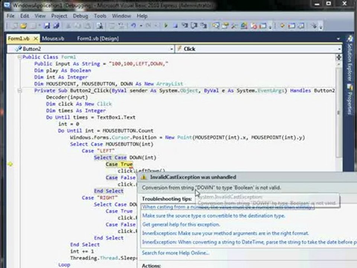Expand the Properties side panel tab
The width and height of the screenshot is (357, 268).
[x=350, y=100]
